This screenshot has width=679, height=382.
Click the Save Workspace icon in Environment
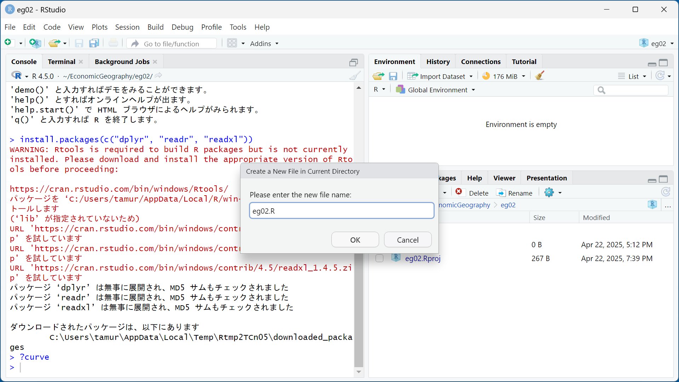click(393, 76)
